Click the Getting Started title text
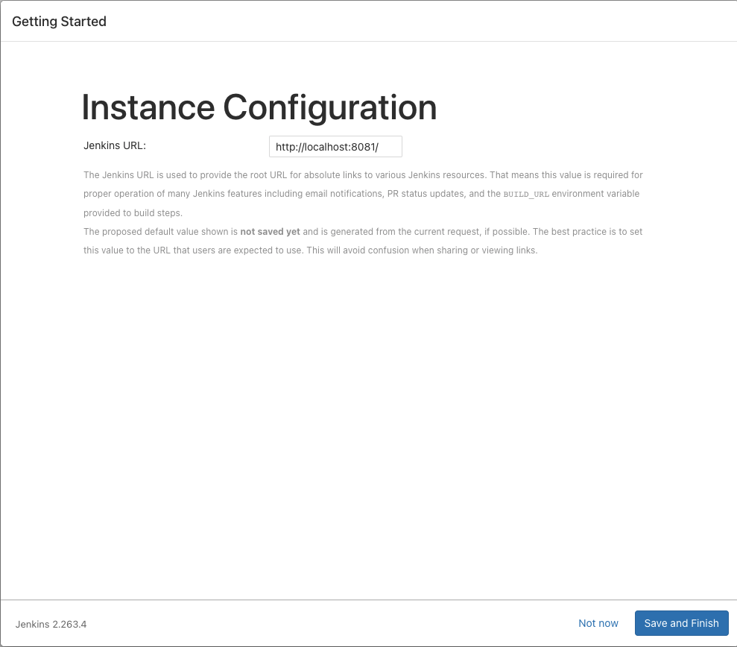The height and width of the screenshot is (647, 737). 59,22
